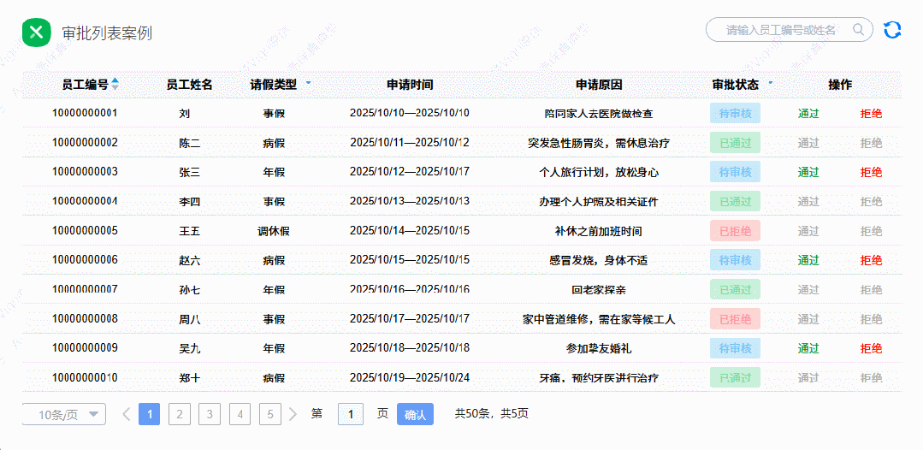
Task: Click the 已拒绝 status tag for 周八
Action: click(x=735, y=319)
